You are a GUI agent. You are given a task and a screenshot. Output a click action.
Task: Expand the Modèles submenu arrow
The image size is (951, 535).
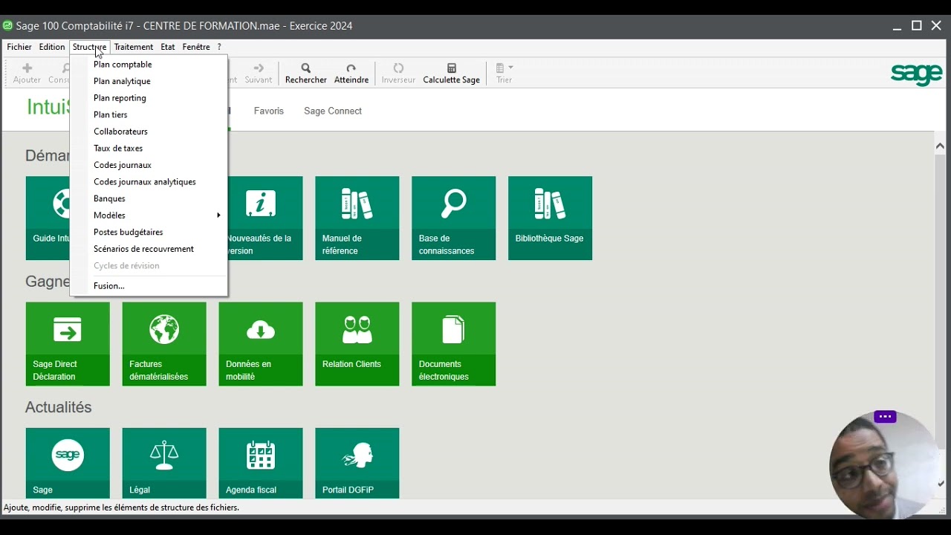coord(218,215)
